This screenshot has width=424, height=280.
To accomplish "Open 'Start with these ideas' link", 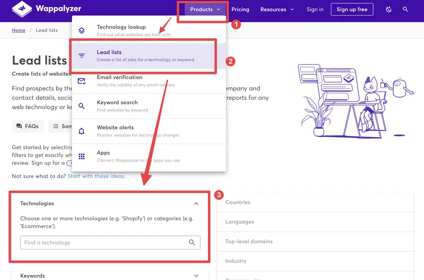I will [x=96, y=176].
